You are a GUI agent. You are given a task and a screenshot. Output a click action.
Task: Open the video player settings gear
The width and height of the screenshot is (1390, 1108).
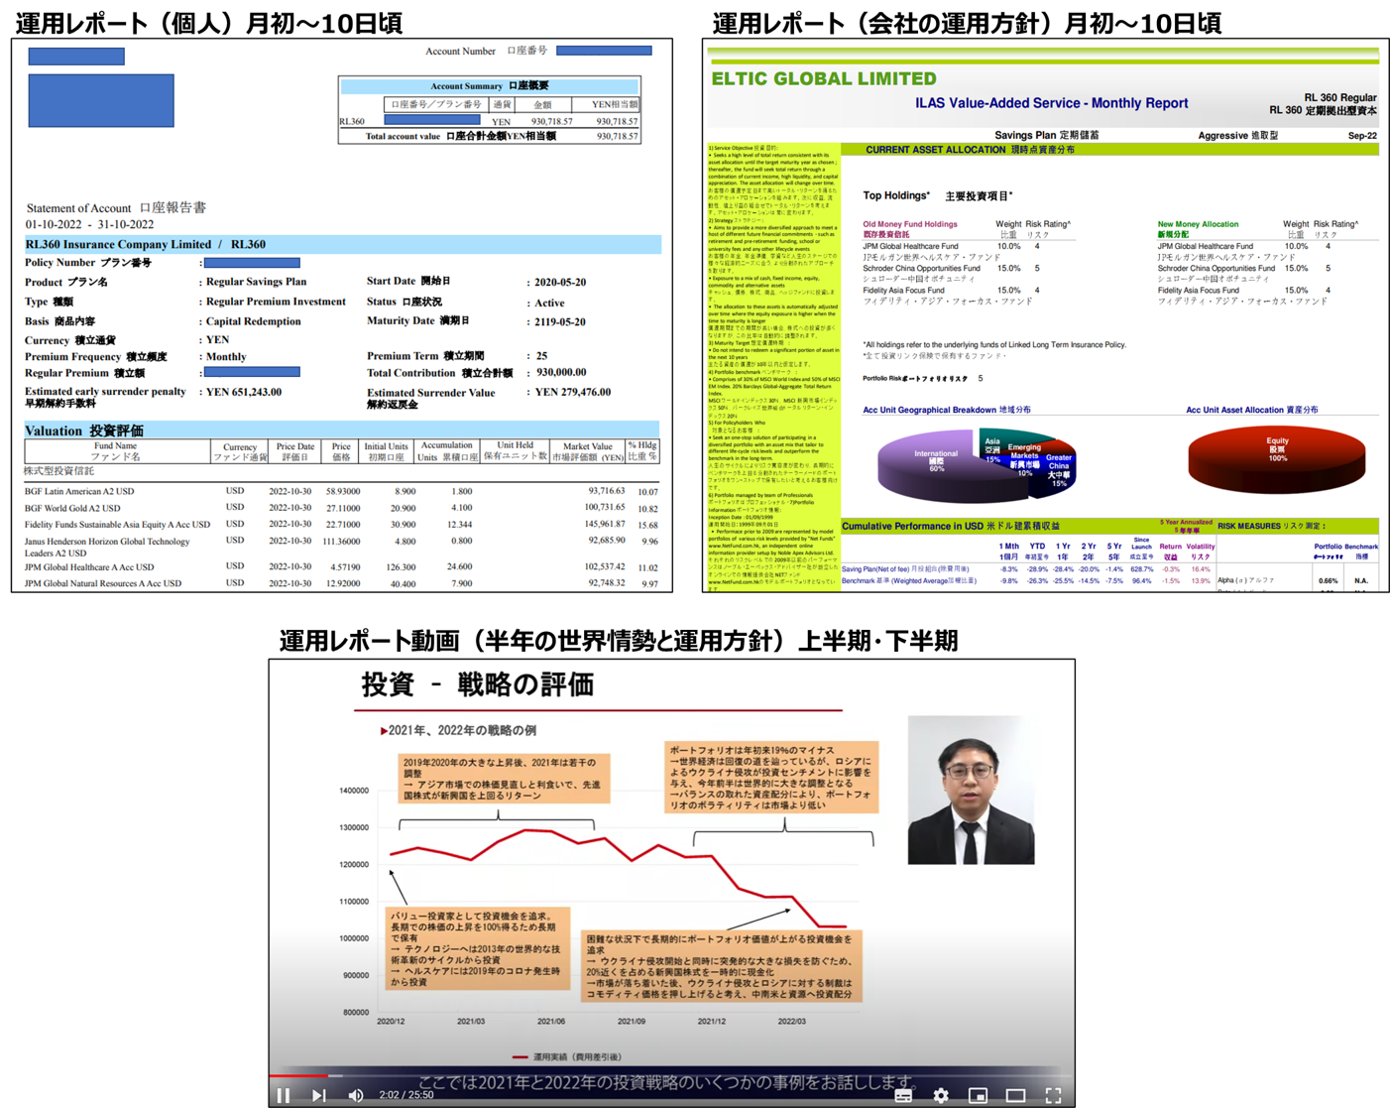pyautogui.click(x=941, y=1095)
